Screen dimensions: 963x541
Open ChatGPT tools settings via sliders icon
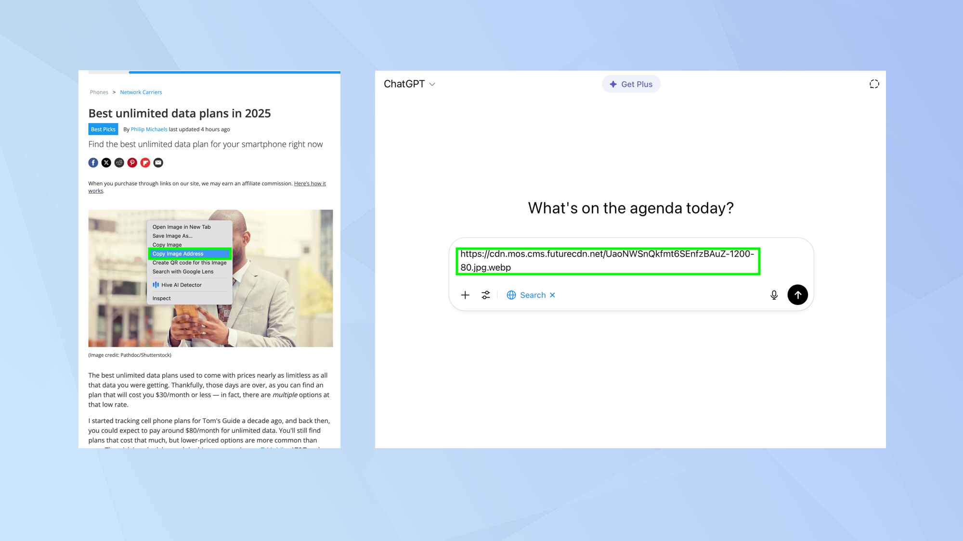pos(485,295)
